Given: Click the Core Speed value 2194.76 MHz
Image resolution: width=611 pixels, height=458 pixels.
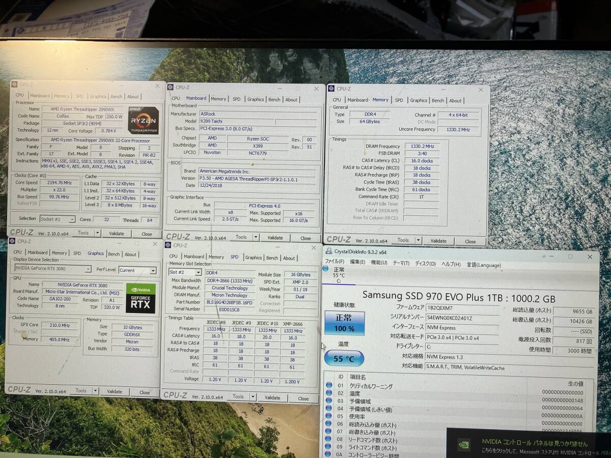Looking at the screenshot, I should point(59,182).
